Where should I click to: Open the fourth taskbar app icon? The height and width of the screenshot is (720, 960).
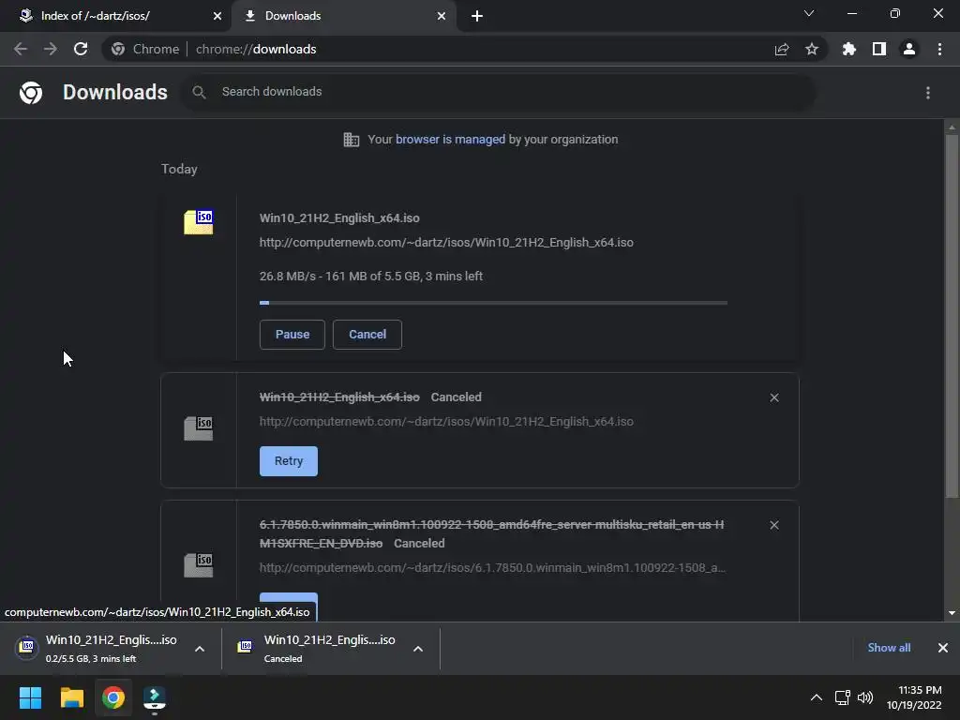[155, 699]
